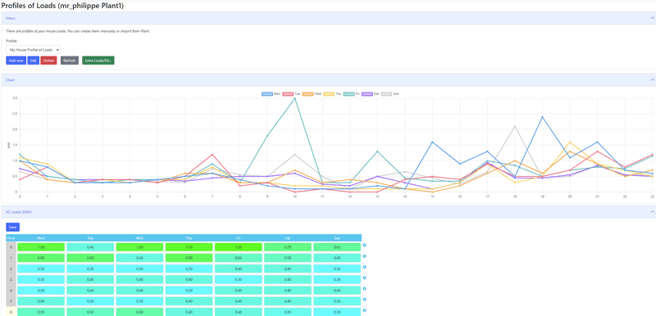Click the Wed value 0.60 for hour 6

coord(139,312)
